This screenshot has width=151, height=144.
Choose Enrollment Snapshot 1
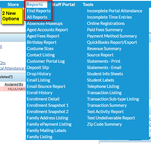point(48,105)
